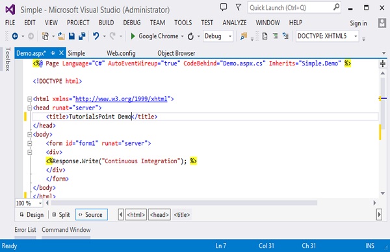Image resolution: width=390 pixels, height=252 pixels.
Task: Pin the Demo.aspx tab
Action: pos(53,53)
